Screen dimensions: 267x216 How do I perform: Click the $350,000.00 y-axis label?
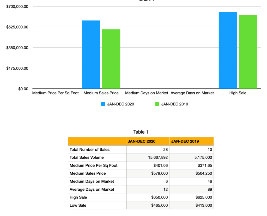17,48
